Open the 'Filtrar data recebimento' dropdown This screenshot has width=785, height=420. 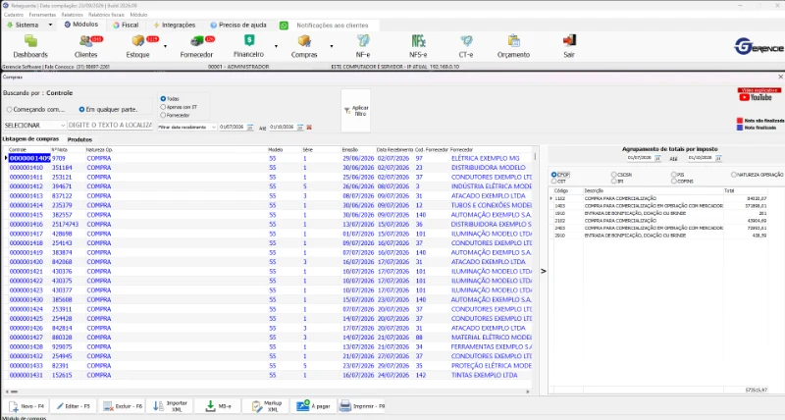(186, 128)
